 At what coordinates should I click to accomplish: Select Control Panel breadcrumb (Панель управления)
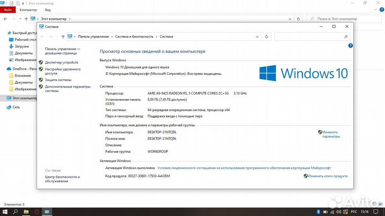click(93, 36)
